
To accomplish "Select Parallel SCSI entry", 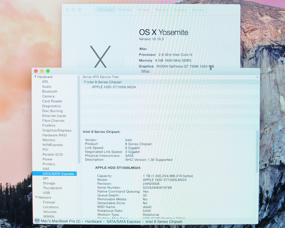I will pos(53,154).
